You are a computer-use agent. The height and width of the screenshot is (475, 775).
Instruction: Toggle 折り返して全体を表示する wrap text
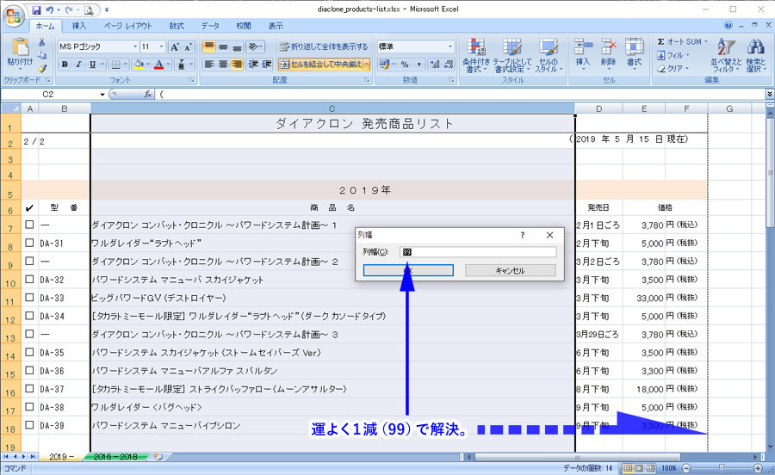[324, 46]
